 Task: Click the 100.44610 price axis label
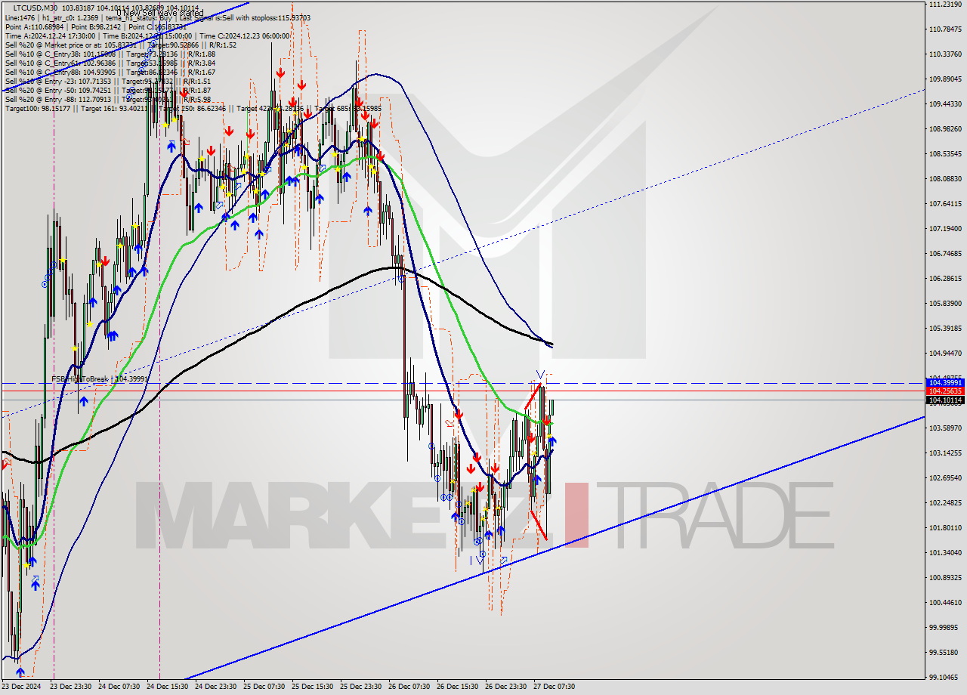[945, 603]
